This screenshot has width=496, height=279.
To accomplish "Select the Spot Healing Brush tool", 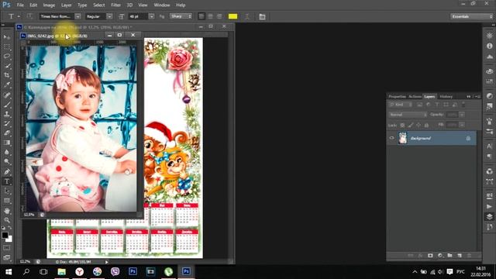I will 7,95.
